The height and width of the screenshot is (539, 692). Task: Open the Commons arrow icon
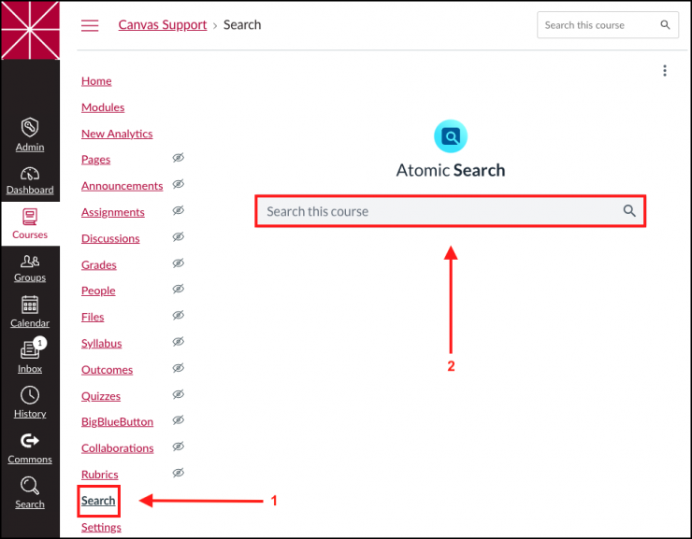(x=30, y=441)
